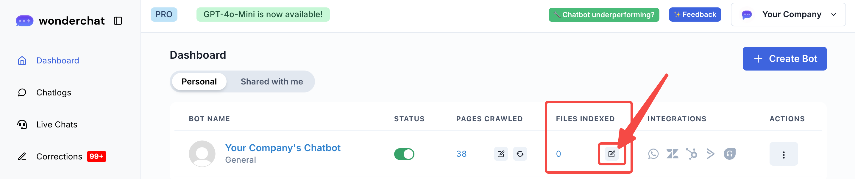Toggle the chatbot status switch off
Image resolution: width=855 pixels, height=179 pixels.
(404, 154)
